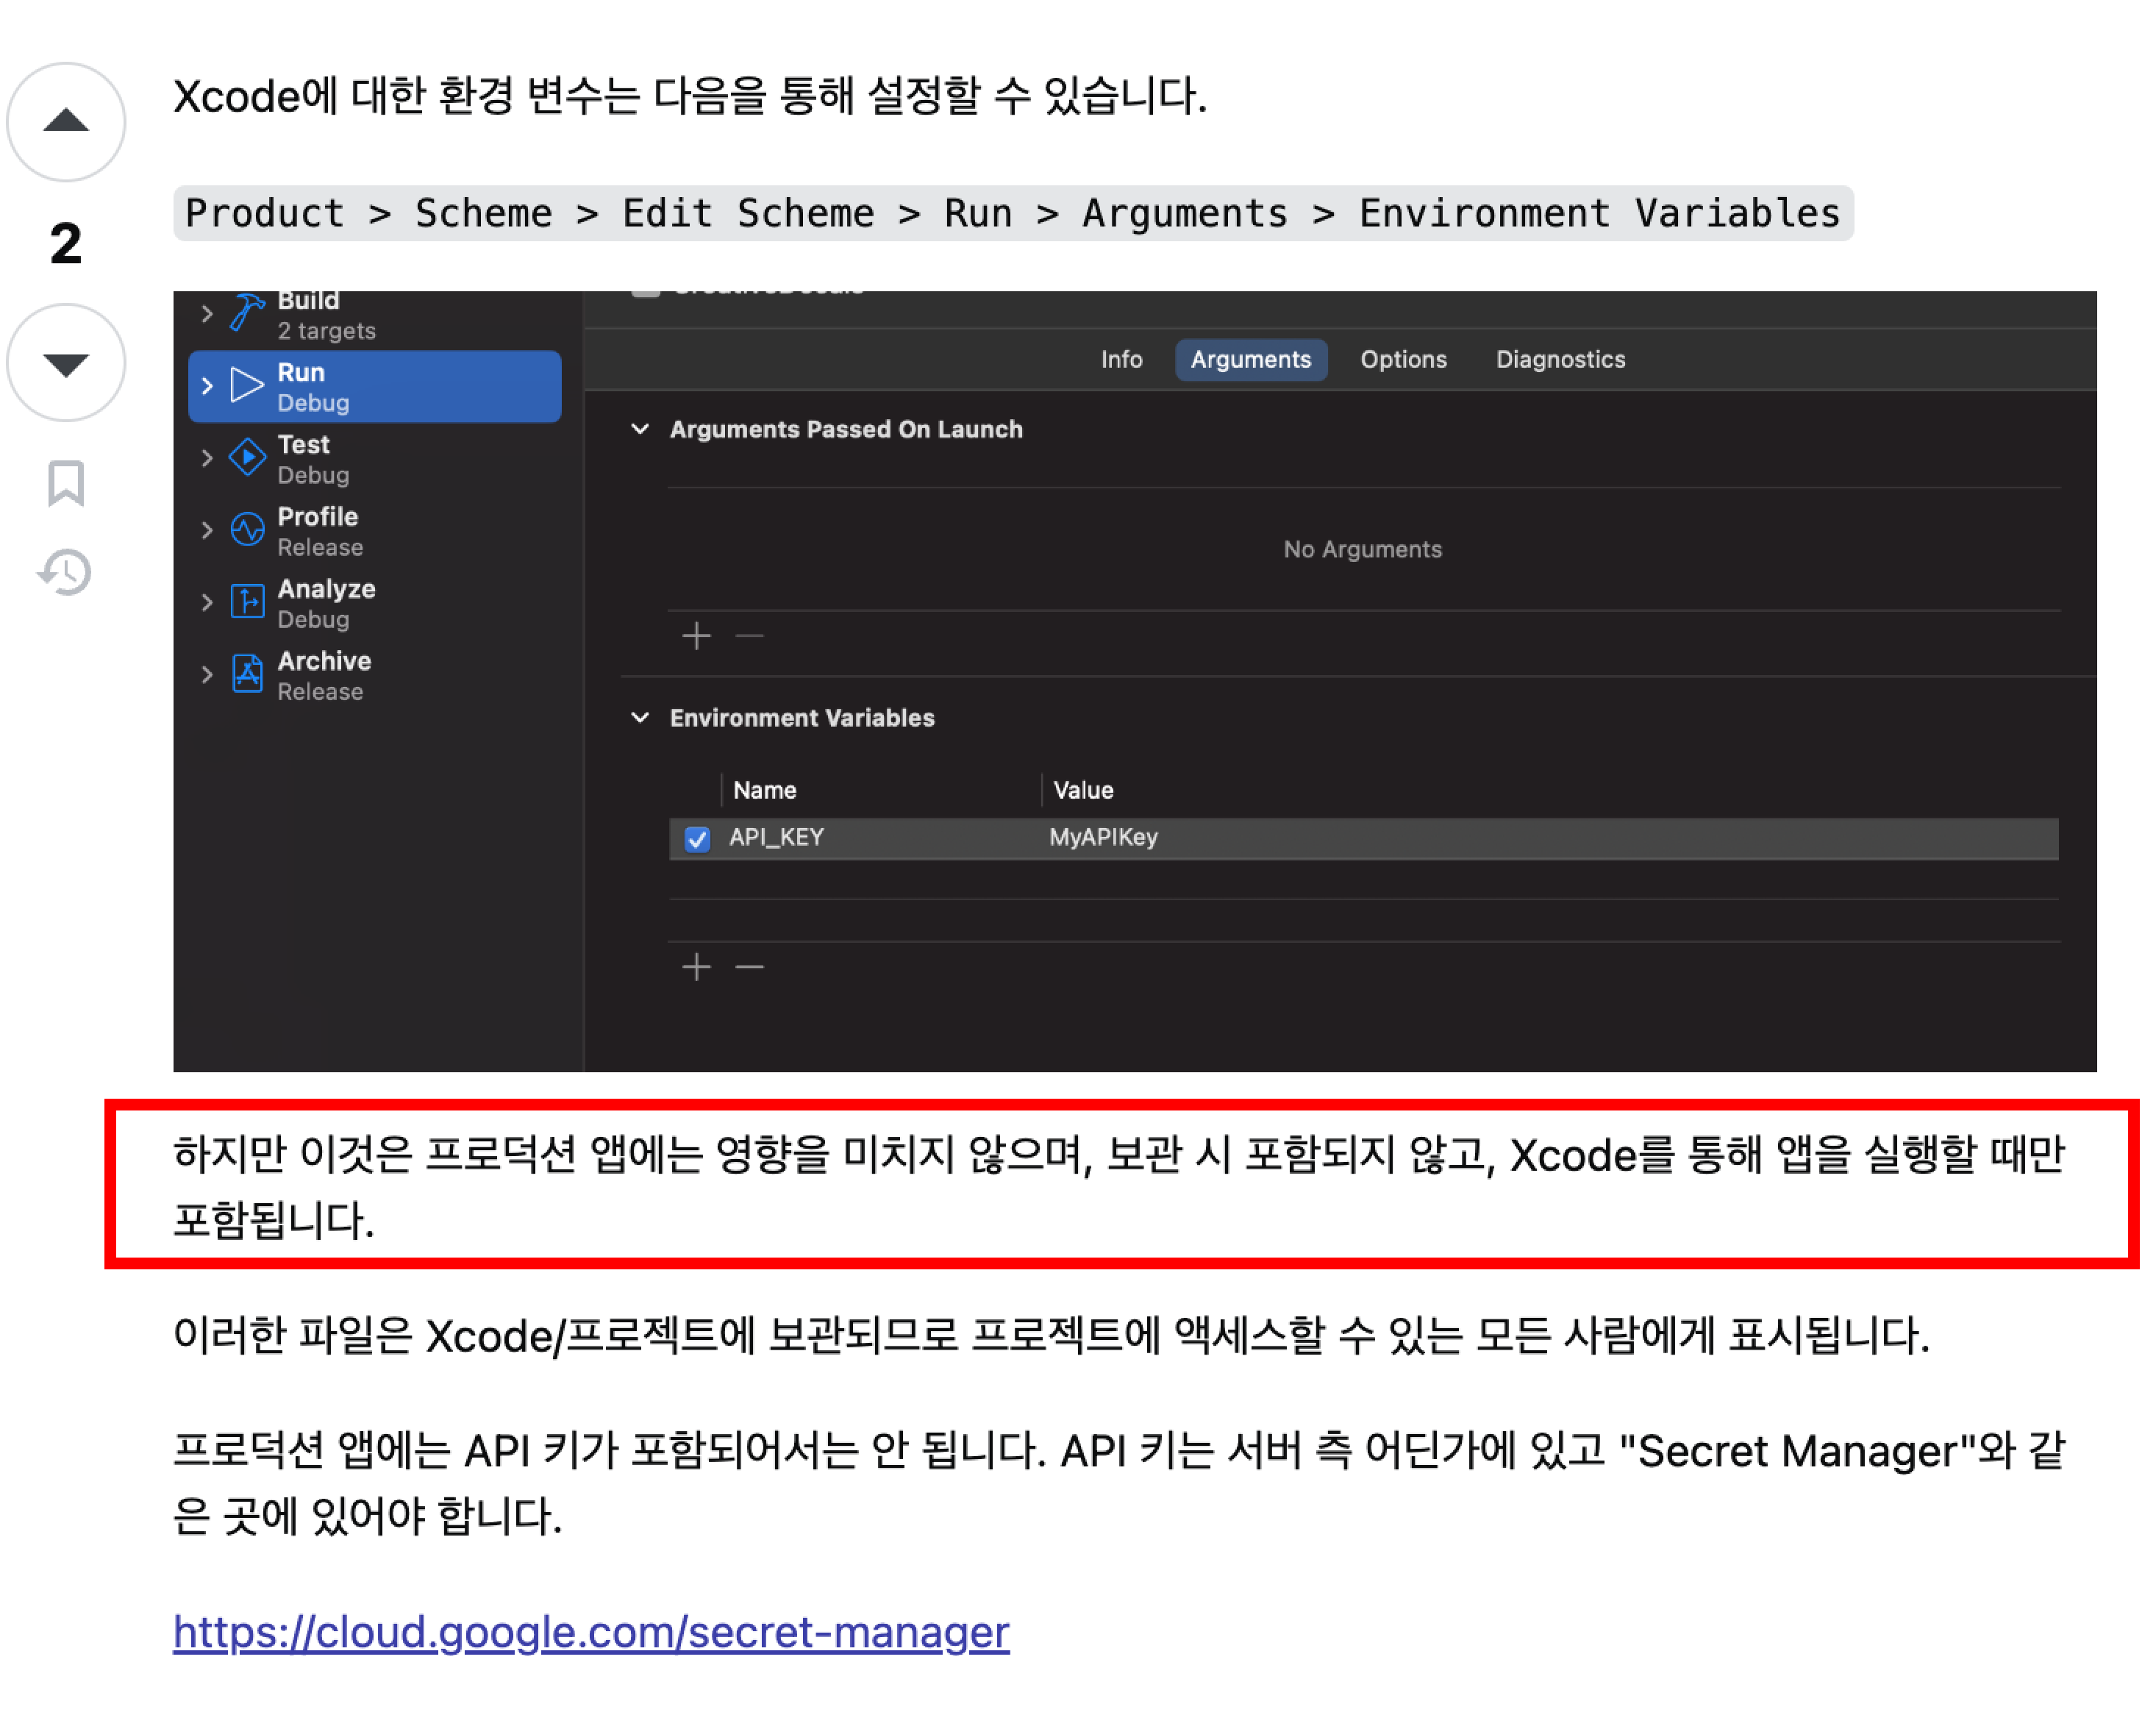The image size is (2156, 1715).
Task: Click the Profile waveform icon
Action: pyautogui.click(x=247, y=529)
